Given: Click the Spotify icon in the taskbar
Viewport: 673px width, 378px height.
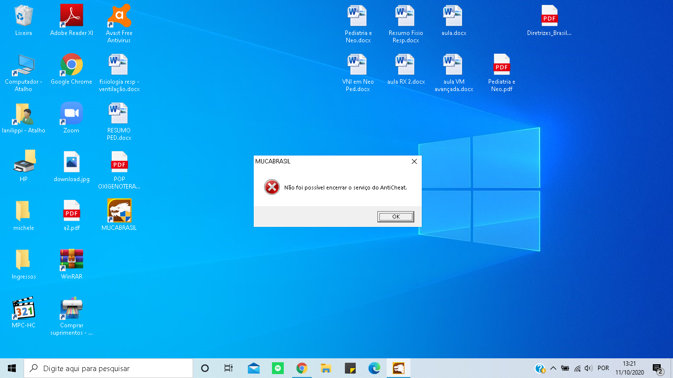Looking at the screenshot, I should click(278, 368).
